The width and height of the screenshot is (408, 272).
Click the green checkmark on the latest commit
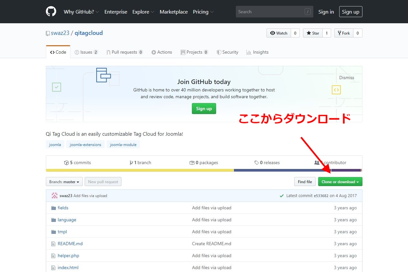pyautogui.click(x=281, y=195)
